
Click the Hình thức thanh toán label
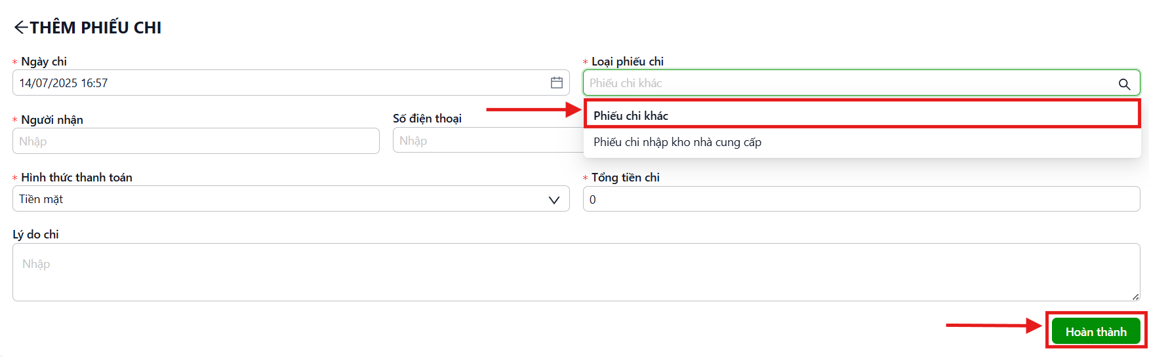77,178
